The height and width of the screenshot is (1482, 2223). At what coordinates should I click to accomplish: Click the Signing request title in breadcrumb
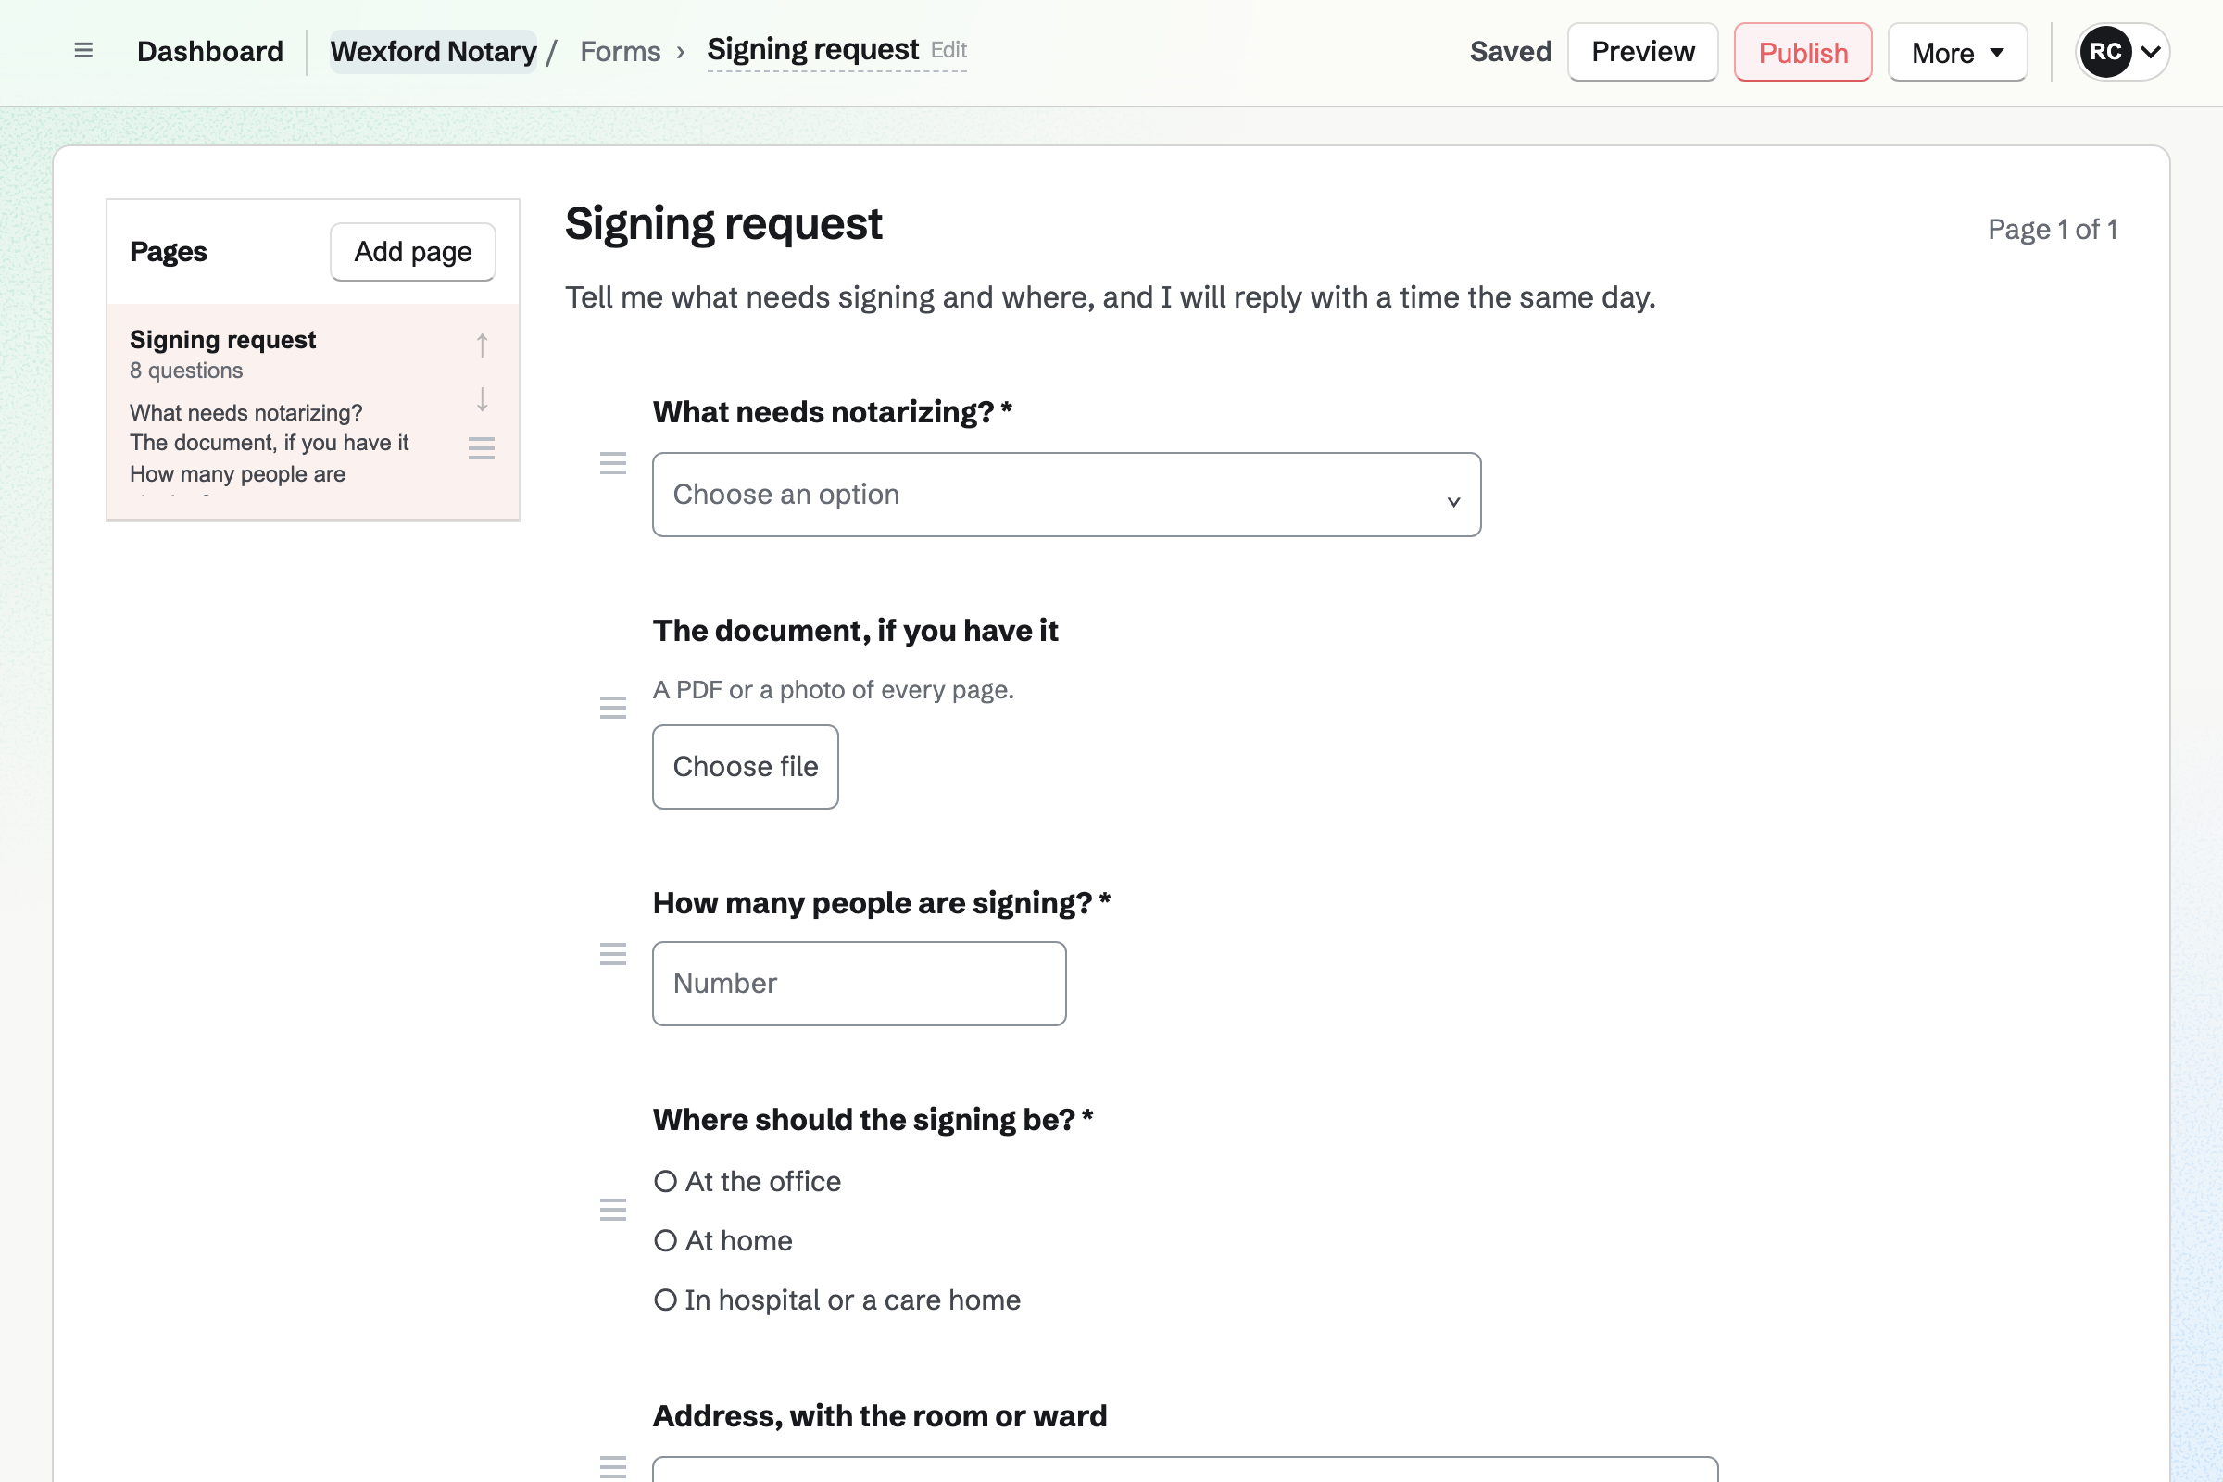pos(813,49)
